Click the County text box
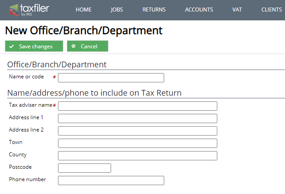This screenshot has width=285, height=194. (x=138, y=155)
